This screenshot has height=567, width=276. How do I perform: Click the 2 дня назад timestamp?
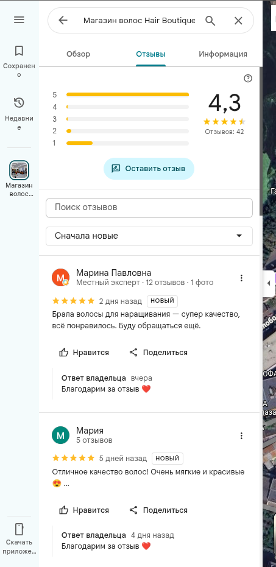point(121,301)
